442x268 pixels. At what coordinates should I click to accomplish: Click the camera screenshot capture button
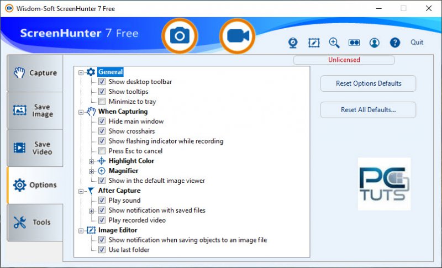point(180,36)
